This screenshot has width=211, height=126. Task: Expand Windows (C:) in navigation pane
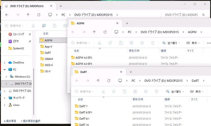click(6, 77)
